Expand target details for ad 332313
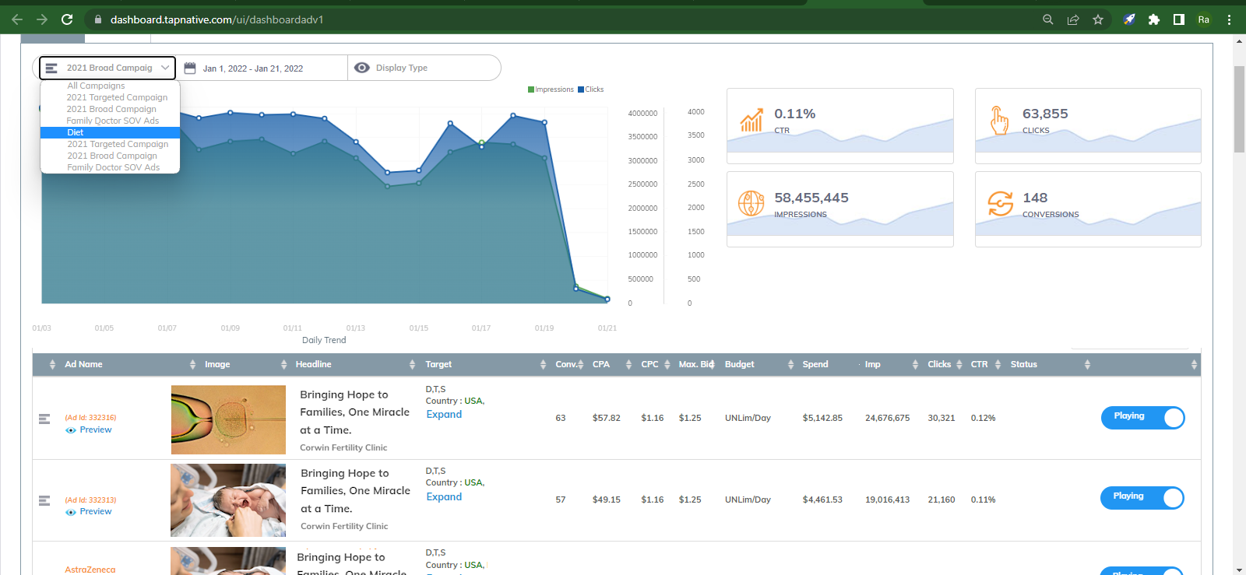Viewport: 1246px width, 575px height. click(x=444, y=497)
